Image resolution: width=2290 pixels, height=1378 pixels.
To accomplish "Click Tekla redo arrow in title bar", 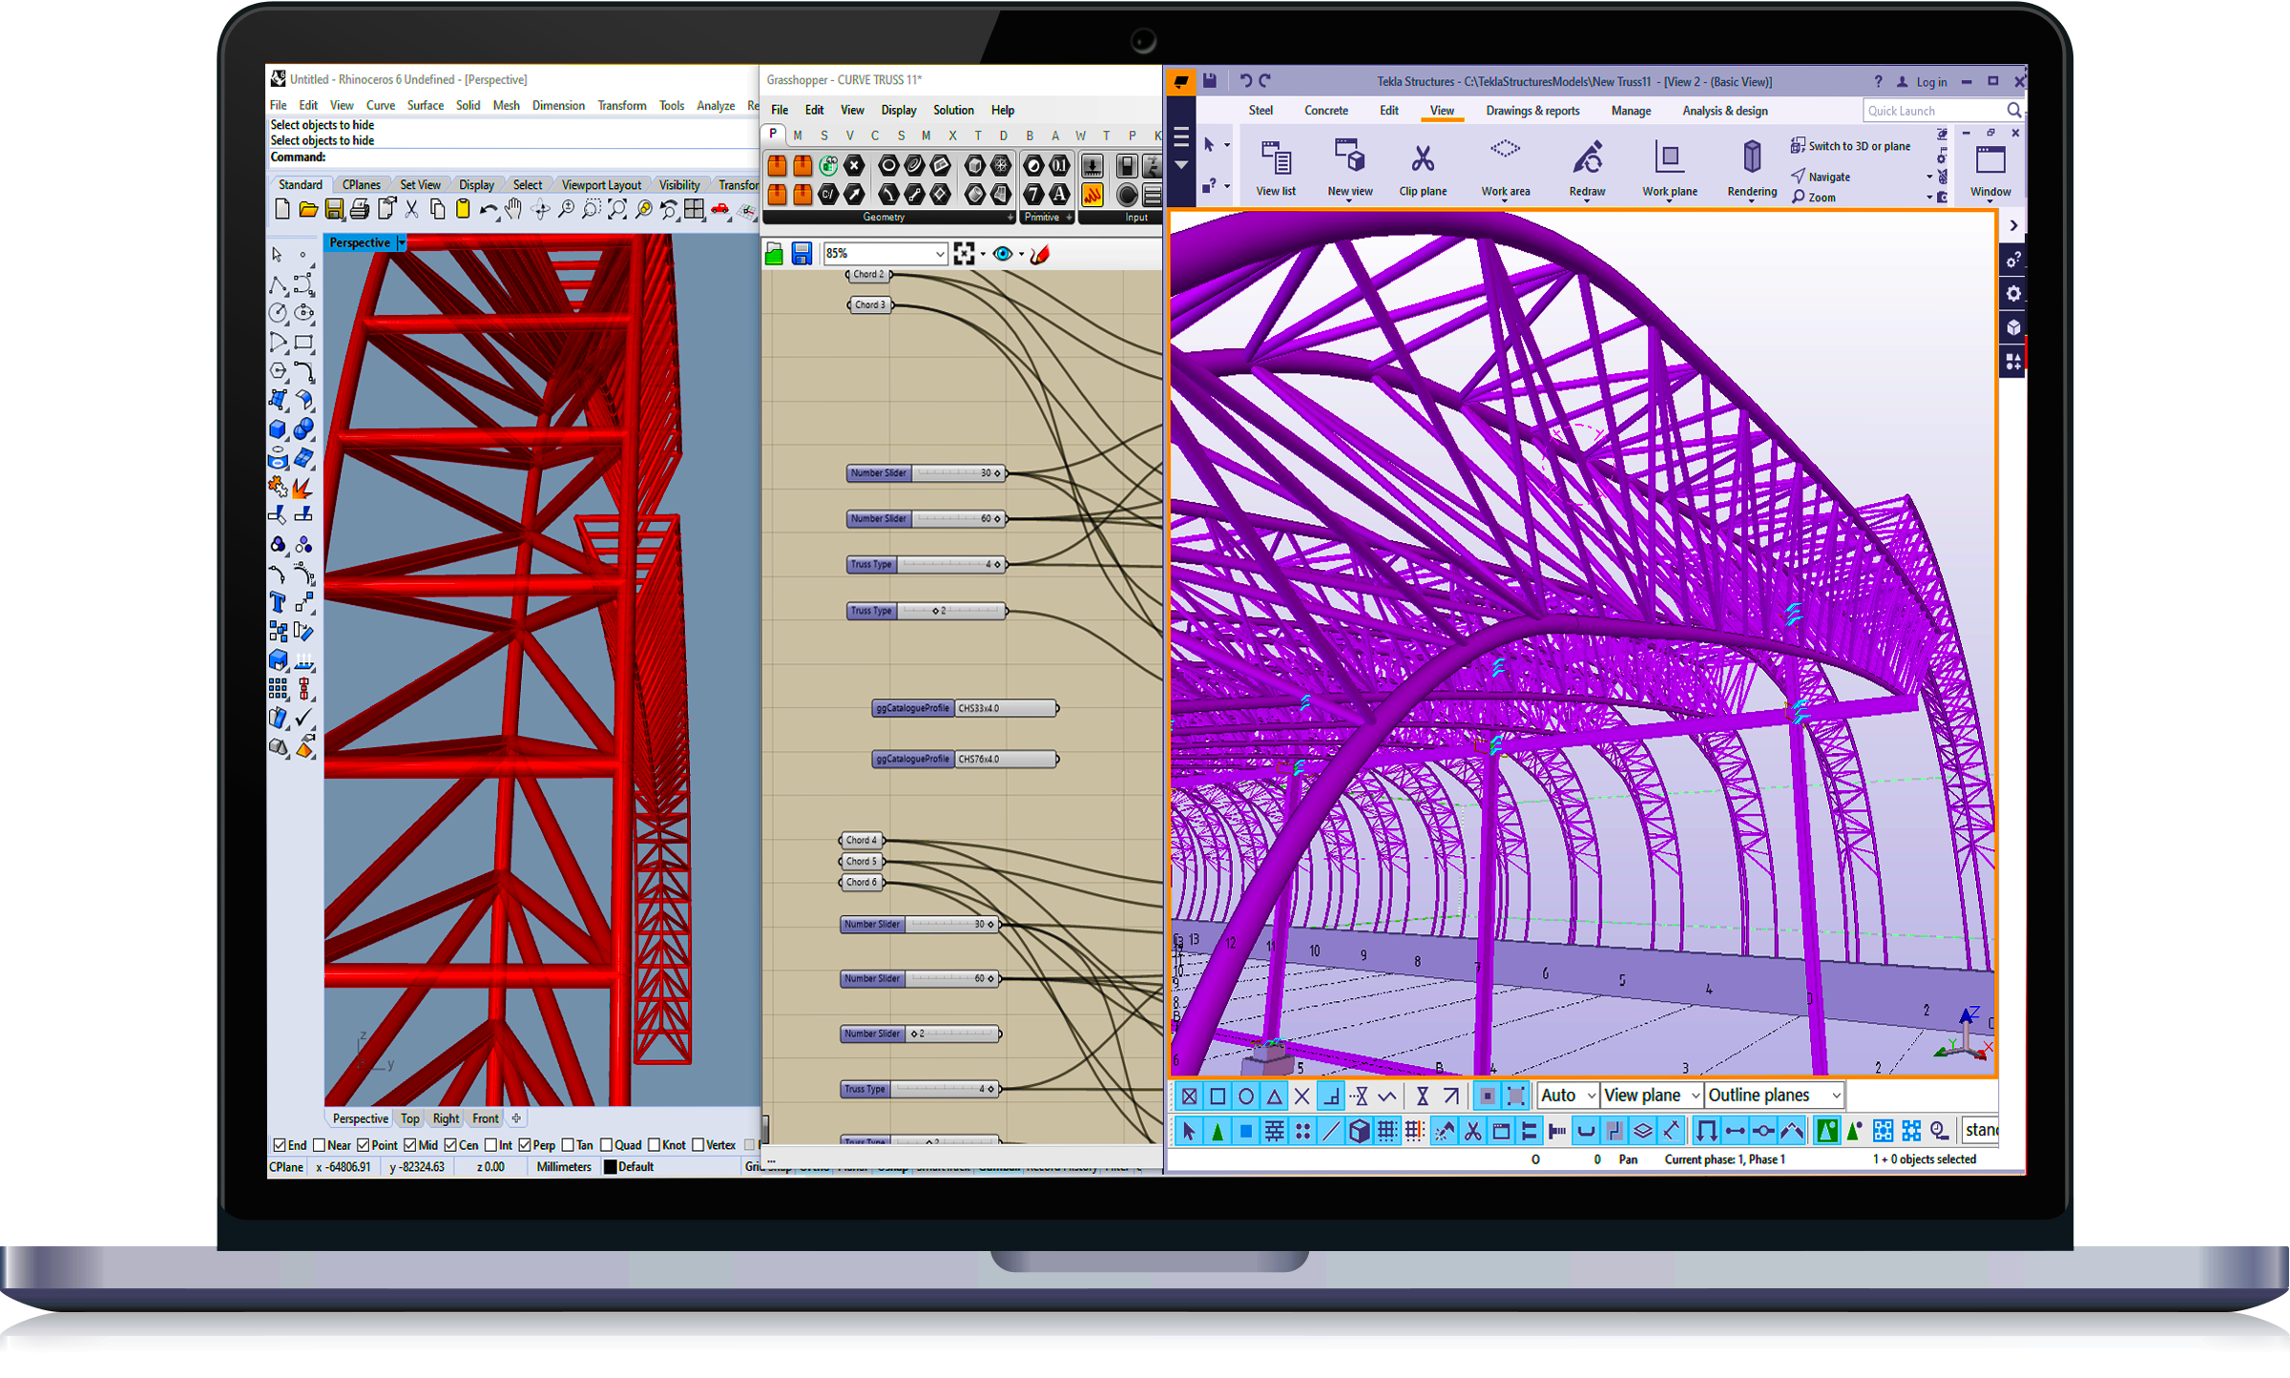I will [x=1265, y=81].
